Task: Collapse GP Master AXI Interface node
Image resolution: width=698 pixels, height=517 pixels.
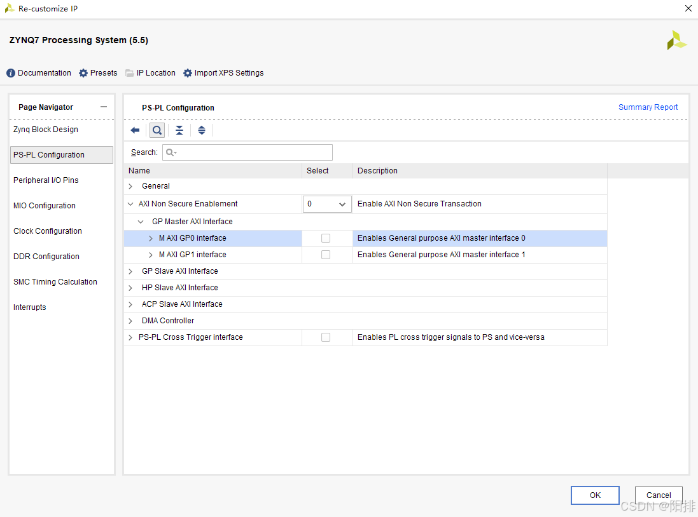Action: [141, 222]
